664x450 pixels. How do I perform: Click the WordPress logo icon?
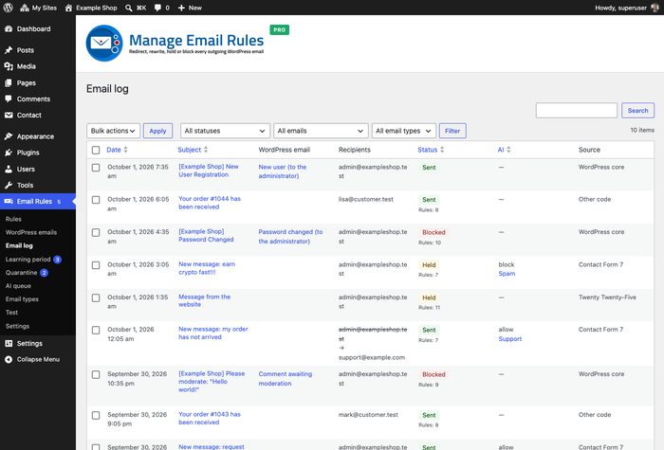click(8, 8)
